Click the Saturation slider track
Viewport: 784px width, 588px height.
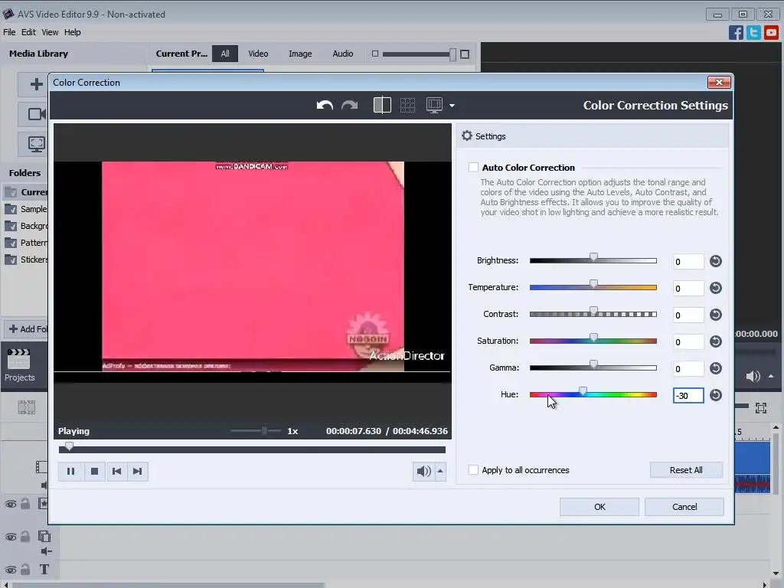pyautogui.click(x=593, y=341)
